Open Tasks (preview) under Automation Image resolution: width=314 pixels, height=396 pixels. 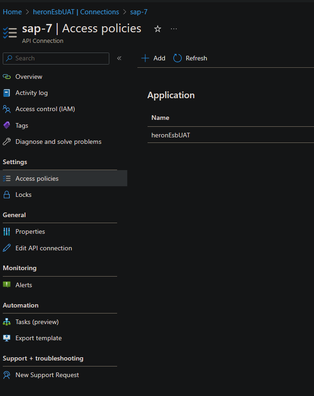37,322
